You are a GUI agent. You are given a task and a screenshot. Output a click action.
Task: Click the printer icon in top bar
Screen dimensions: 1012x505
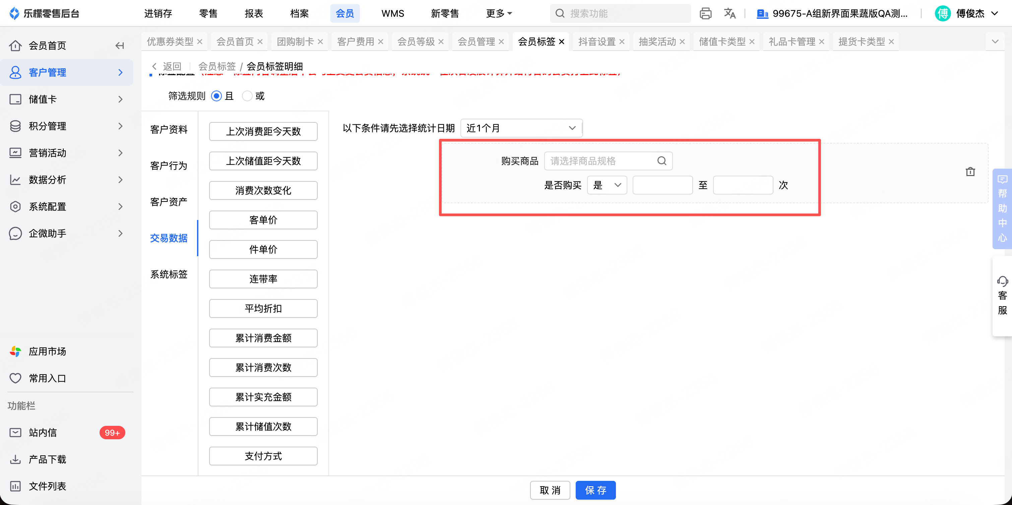tap(705, 13)
